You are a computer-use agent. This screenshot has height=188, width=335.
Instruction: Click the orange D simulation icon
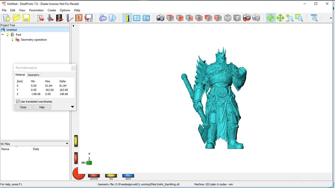pyautogui.click(x=79, y=18)
